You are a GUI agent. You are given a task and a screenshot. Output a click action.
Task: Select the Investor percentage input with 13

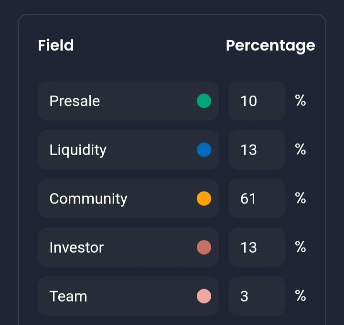coord(257,247)
